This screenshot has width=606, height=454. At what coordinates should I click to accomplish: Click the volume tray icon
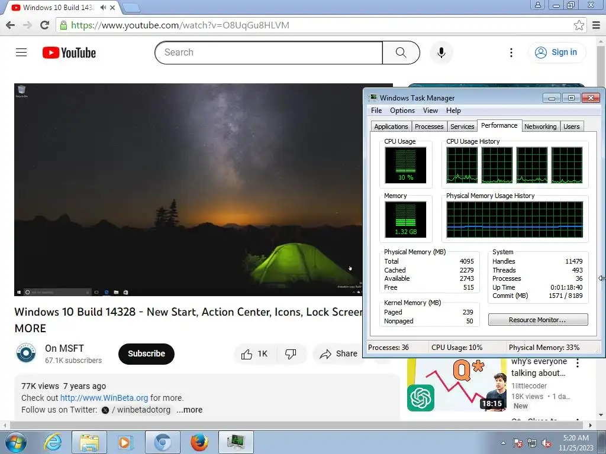pyautogui.click(x=546, y=443)
